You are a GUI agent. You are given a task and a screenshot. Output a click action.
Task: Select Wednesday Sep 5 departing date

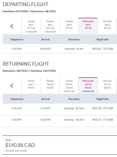(88, 26)
